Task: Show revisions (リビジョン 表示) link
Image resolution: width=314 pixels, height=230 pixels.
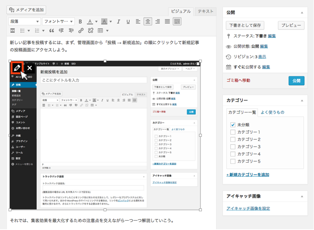Action: 262,57
